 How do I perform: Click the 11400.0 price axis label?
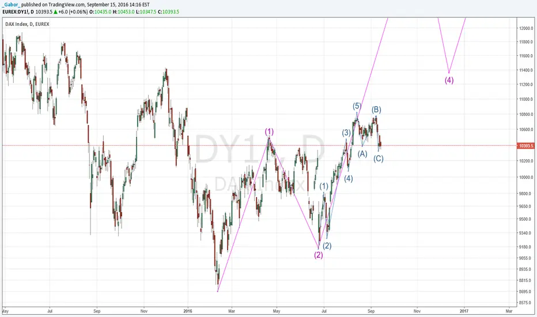526,70
